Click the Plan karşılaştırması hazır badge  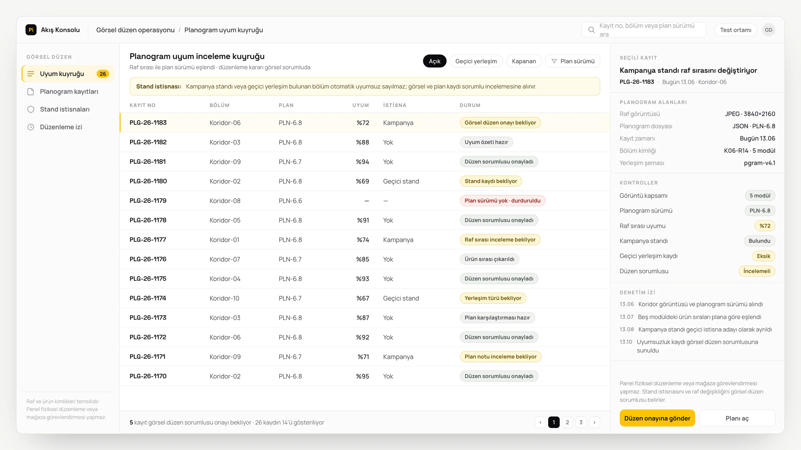(497, 318)
